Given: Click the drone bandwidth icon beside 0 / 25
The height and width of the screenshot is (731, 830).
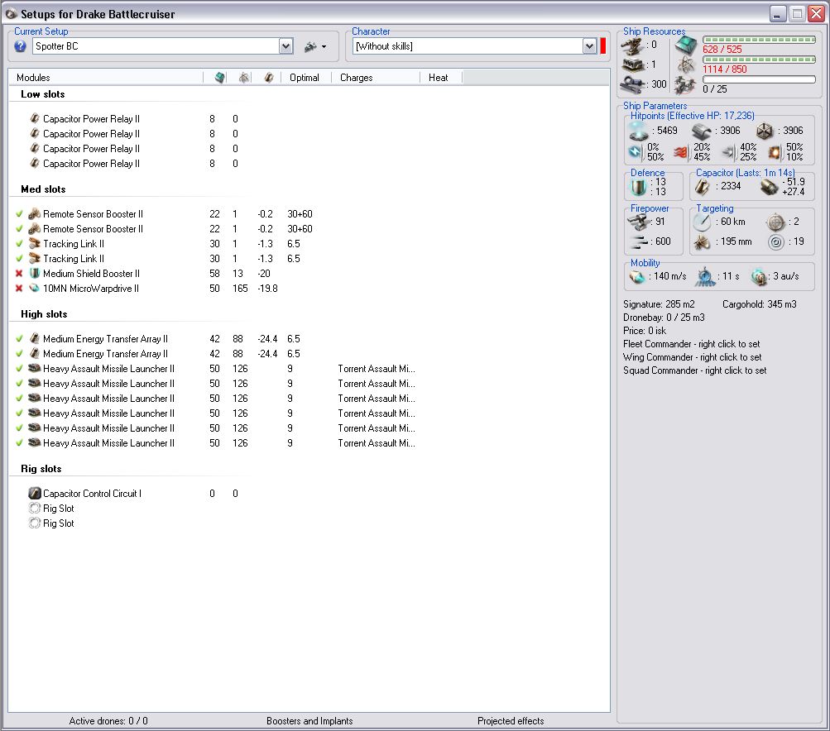Looking at the screenshot, I should click(686, 84).
